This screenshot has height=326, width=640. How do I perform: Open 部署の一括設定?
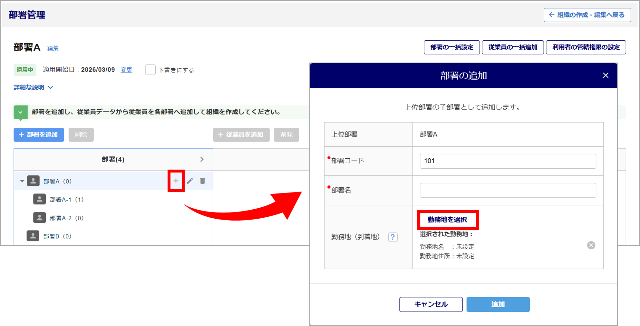(x=451, y=47)
